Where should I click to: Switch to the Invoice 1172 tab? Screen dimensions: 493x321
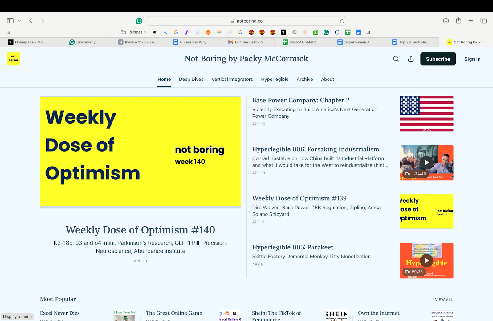coord(137,42)
